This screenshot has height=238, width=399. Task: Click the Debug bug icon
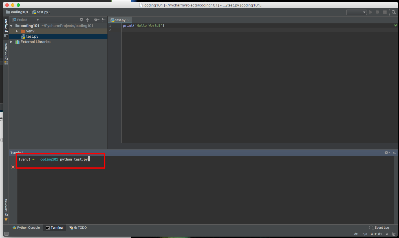click(x=378, y=12)
